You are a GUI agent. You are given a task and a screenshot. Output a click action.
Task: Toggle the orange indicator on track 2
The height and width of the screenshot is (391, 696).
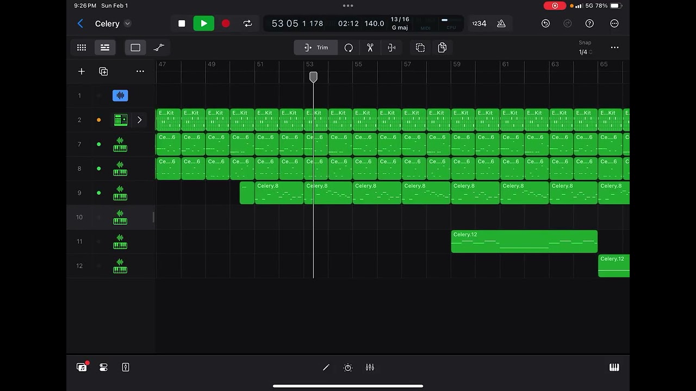[x=98, y=120]
